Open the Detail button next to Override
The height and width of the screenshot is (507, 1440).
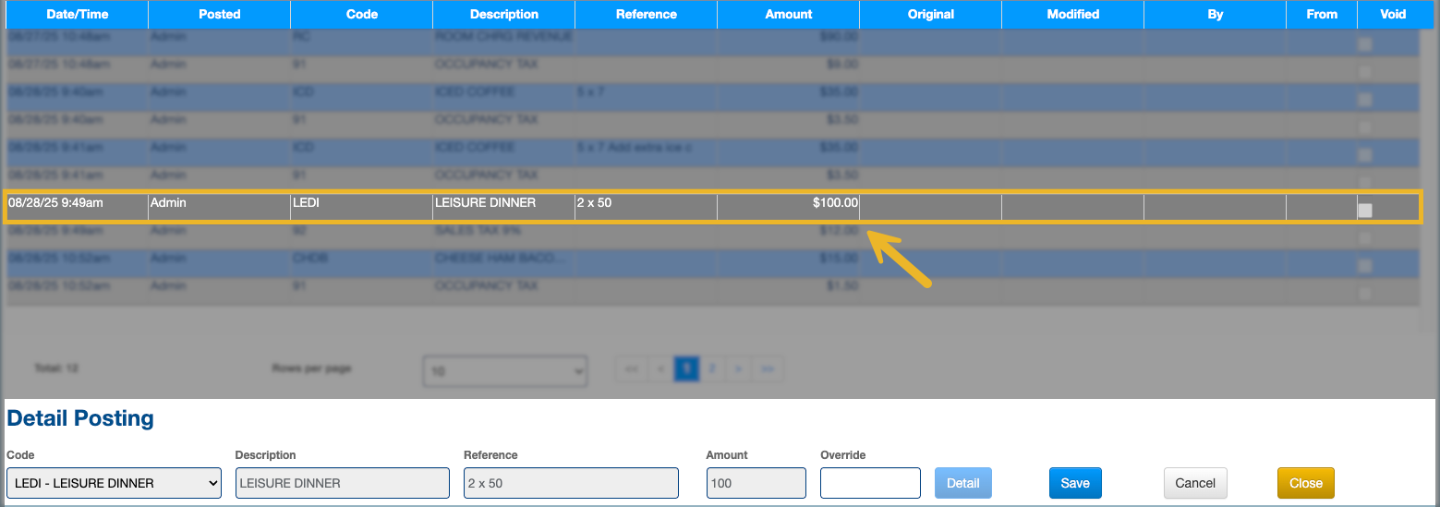tap(962, 483)
